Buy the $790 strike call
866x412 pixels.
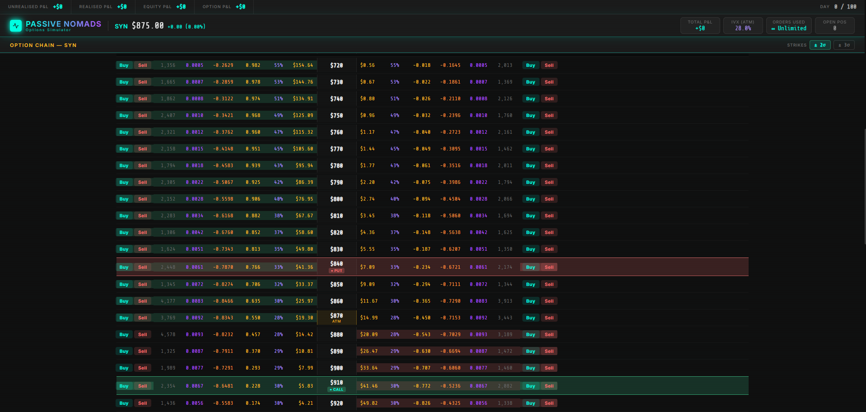(124, 183)
